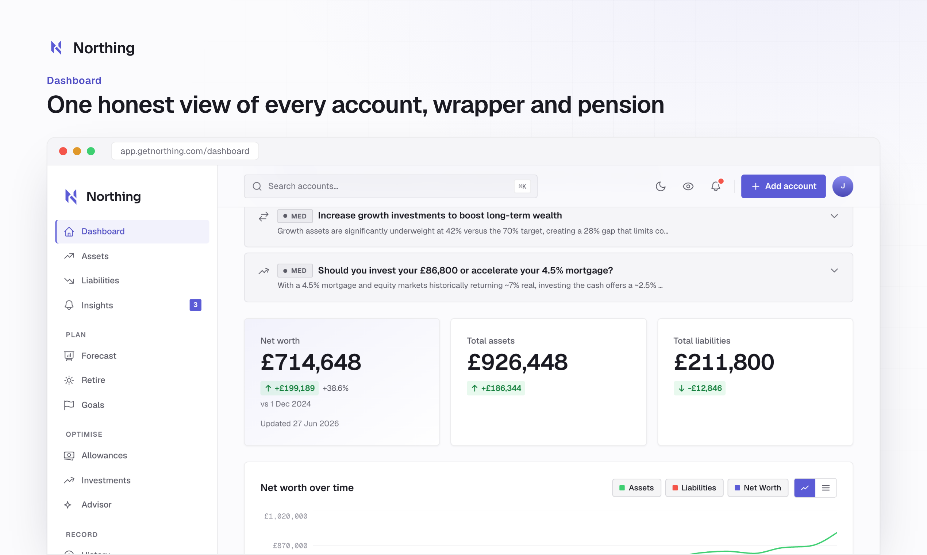Switch to list table view
Viewport: 927px width, 555px height.
click(826, 488)
